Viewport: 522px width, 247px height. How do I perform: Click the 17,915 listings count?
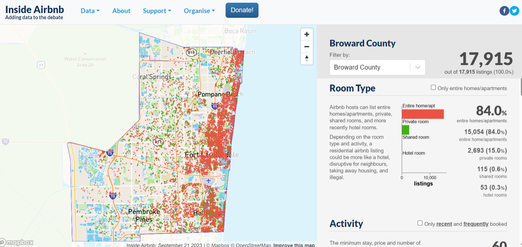(486, 59)
